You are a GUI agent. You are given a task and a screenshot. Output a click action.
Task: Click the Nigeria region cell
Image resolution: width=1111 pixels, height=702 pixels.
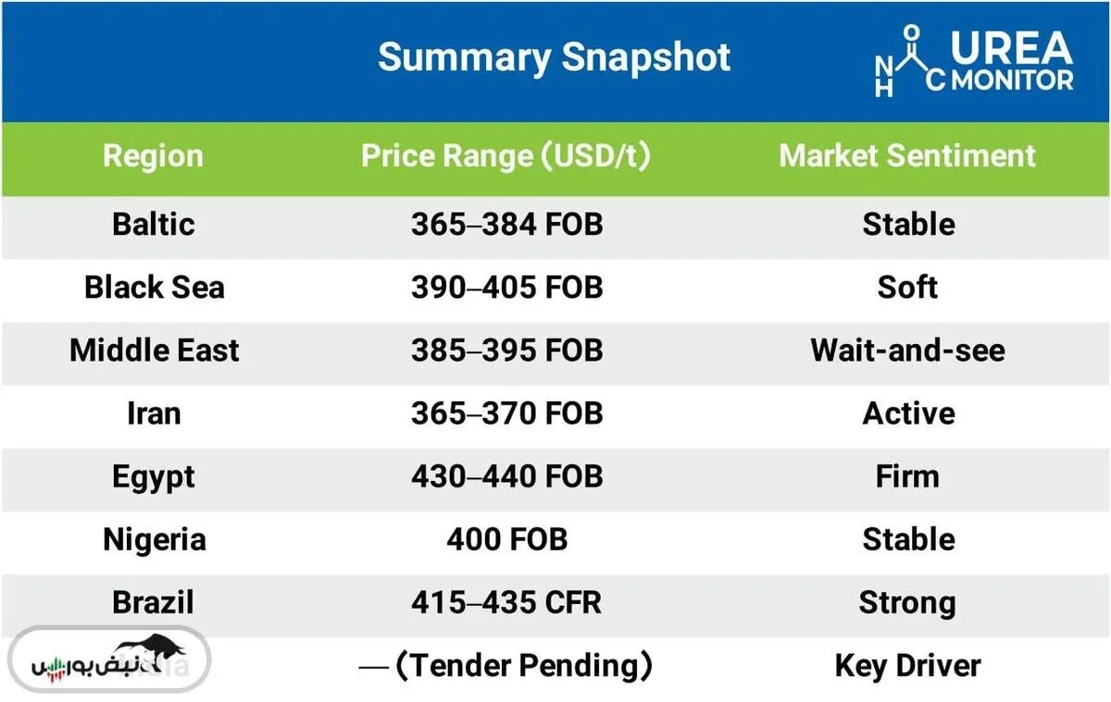click(x=154, y=539)
